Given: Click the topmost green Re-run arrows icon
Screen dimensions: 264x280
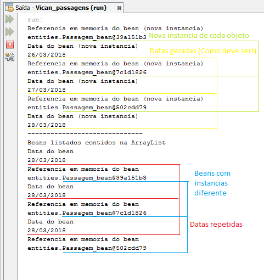Looking at the screenshot, I should 9,19.
